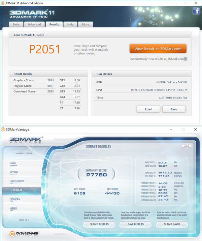Select the Results tab in 3DMark 11
This screenshot has width=202, height=241.
54,25
